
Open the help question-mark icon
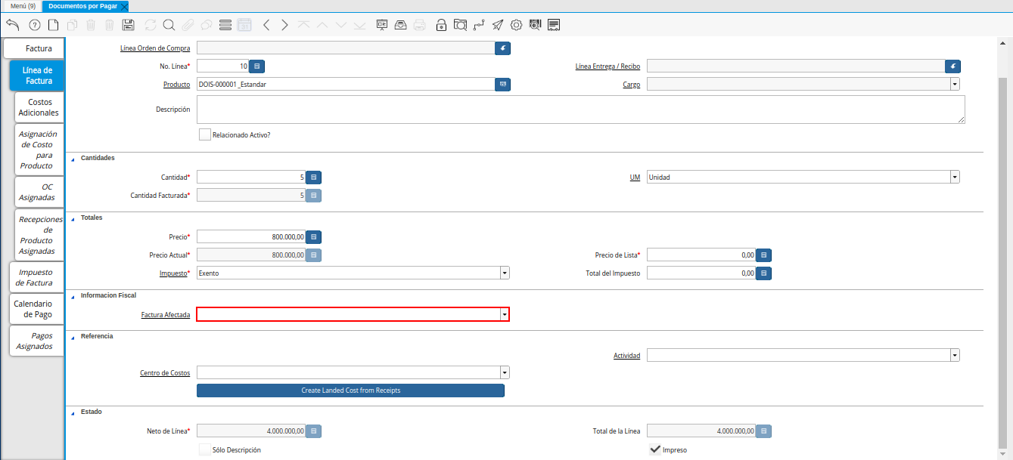click(34, 25)
